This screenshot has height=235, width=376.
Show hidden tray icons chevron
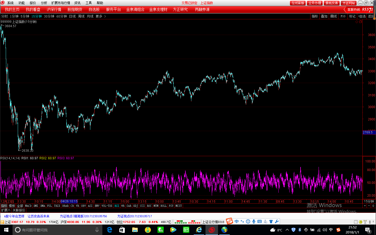(287, 230)
